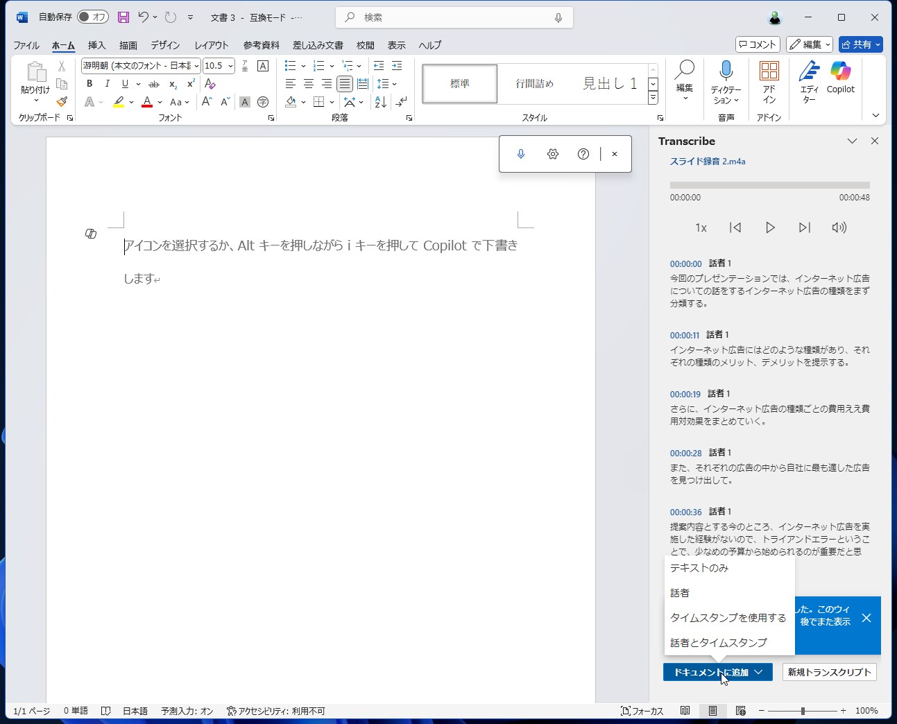Start dictation microphone in floating toolbar
Image resolution: width=897 pixels, height=724 pixels.
coord(521,154)
